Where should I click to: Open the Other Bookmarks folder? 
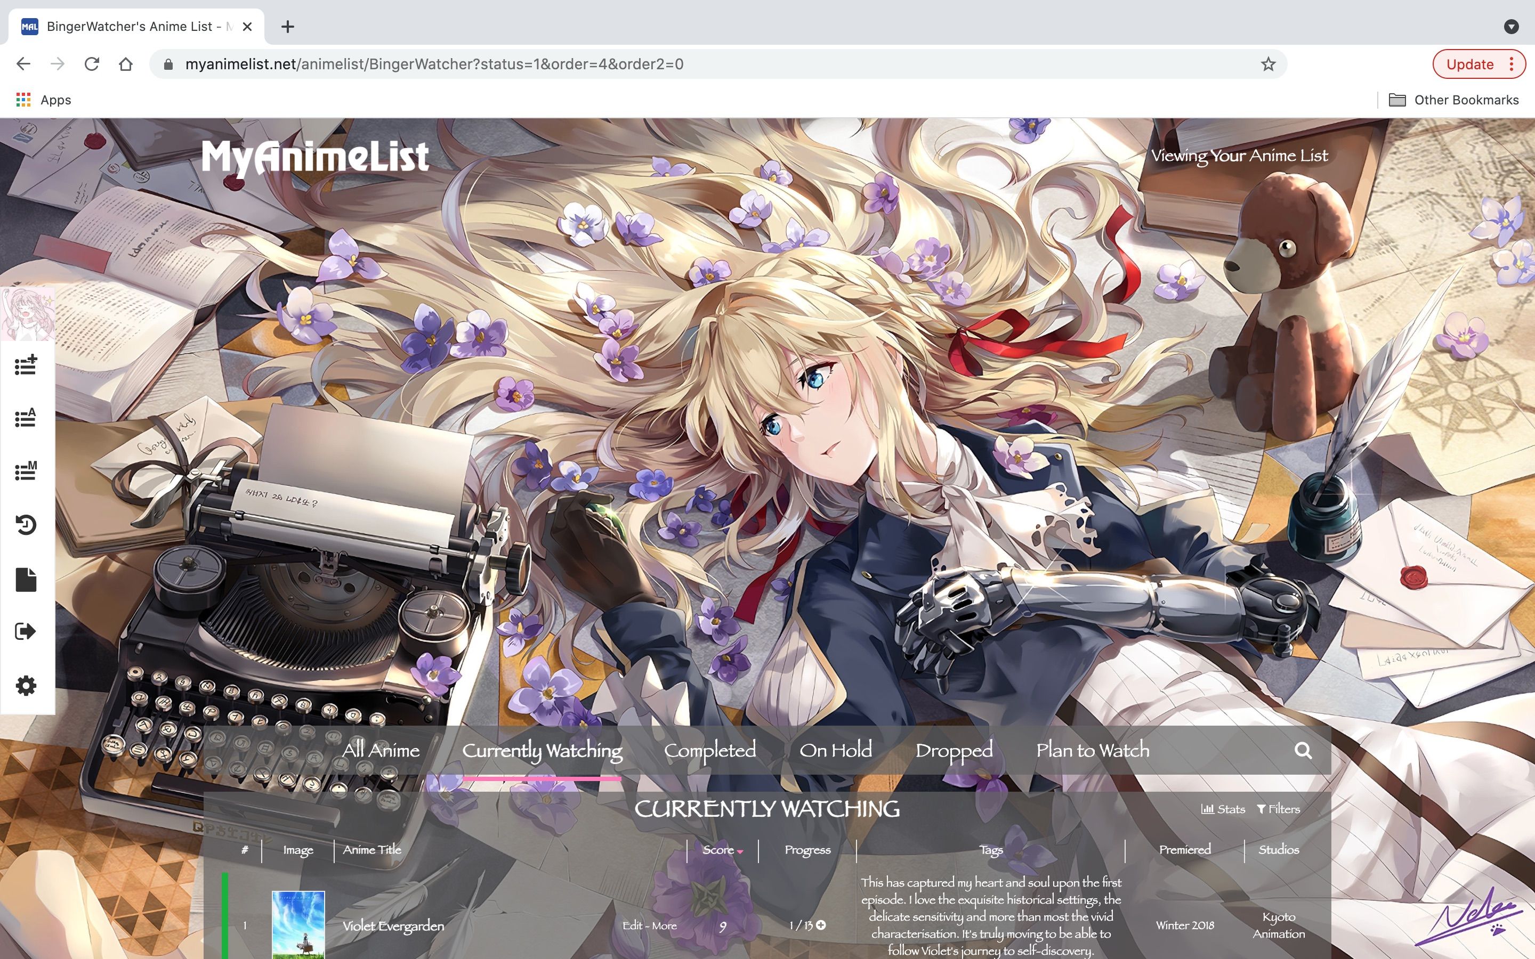[x=1454, y=100]
